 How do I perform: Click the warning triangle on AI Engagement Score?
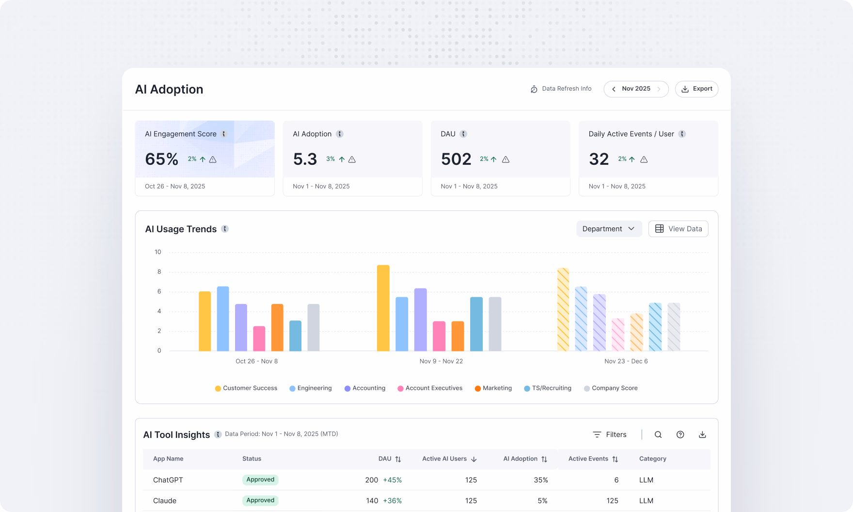pyautogui.click(x=213, y=159)
